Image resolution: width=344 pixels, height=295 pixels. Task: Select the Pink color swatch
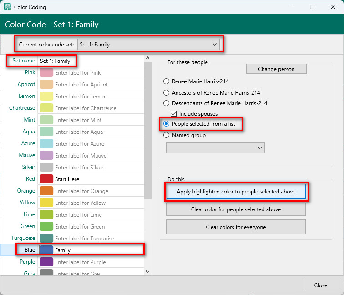coord(46,73)
